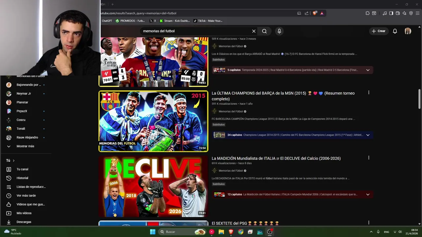Screen dimensions: 422x237
Task: Click the Crear button
Action: click(x=378, y=31)
